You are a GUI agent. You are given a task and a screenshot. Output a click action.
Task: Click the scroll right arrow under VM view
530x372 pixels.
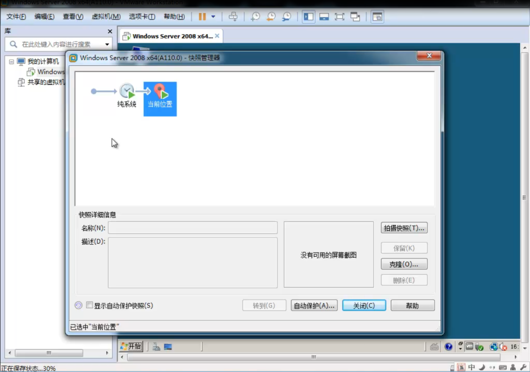coord(516,357)
